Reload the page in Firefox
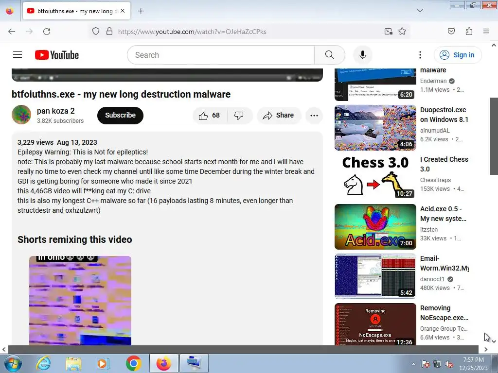 47,32
